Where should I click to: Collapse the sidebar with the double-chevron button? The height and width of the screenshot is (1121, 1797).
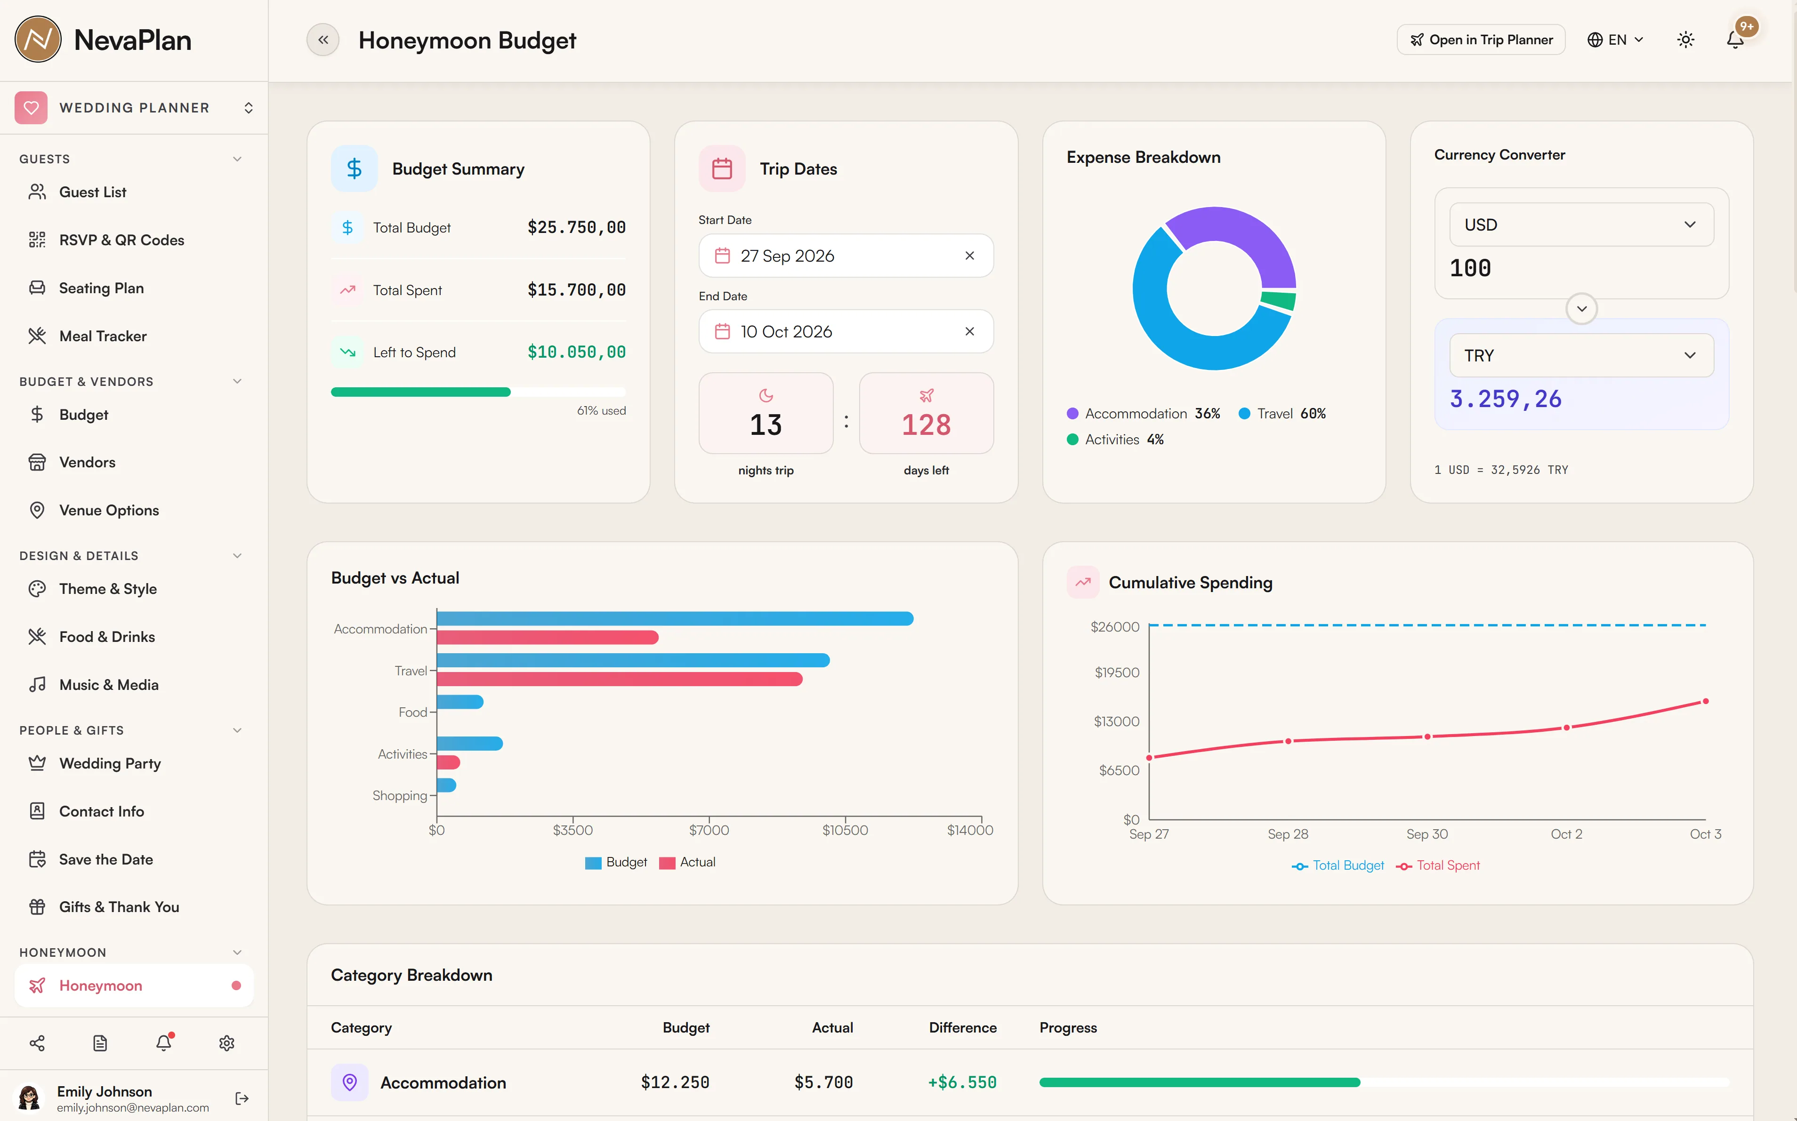(322, 40)
